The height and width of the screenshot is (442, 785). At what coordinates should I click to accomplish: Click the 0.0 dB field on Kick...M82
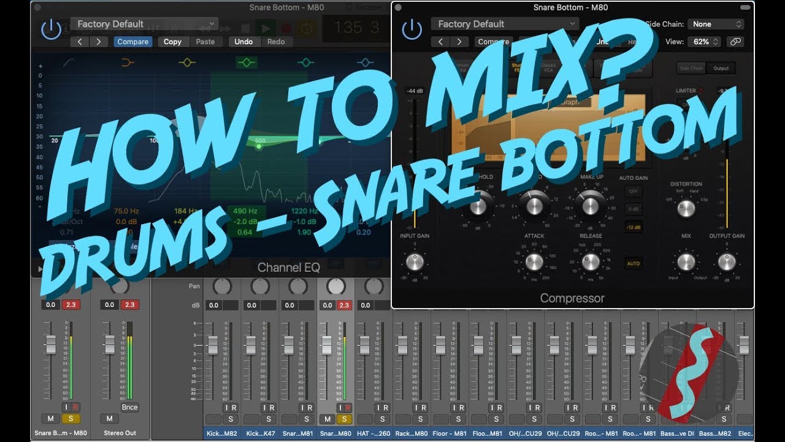[213, 305]
